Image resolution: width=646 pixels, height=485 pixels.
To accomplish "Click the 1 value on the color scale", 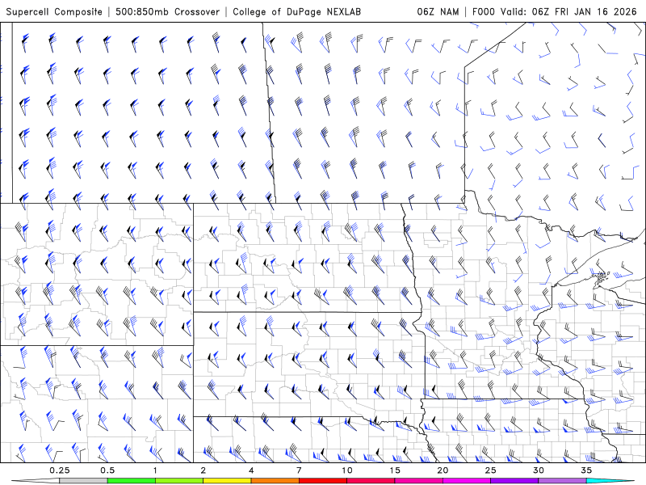I will [x=155, y=470].
